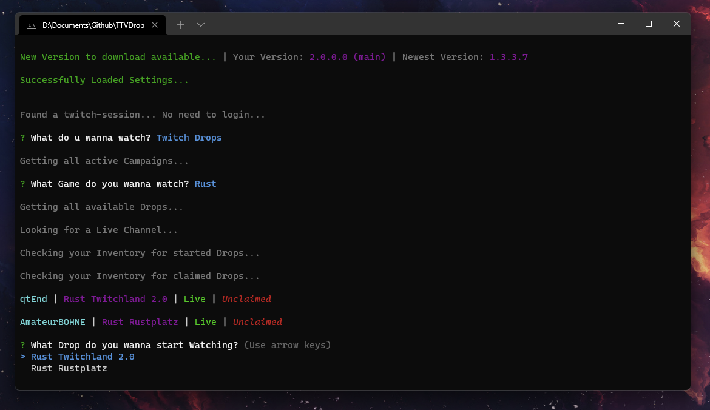Click 'What do u wanna watch?' prompt
Viewport: 710px width, 410px height.
[90, 138]
